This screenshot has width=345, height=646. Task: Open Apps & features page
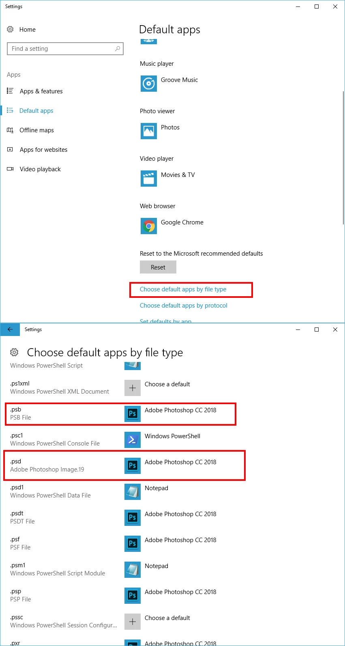(41, 91)
